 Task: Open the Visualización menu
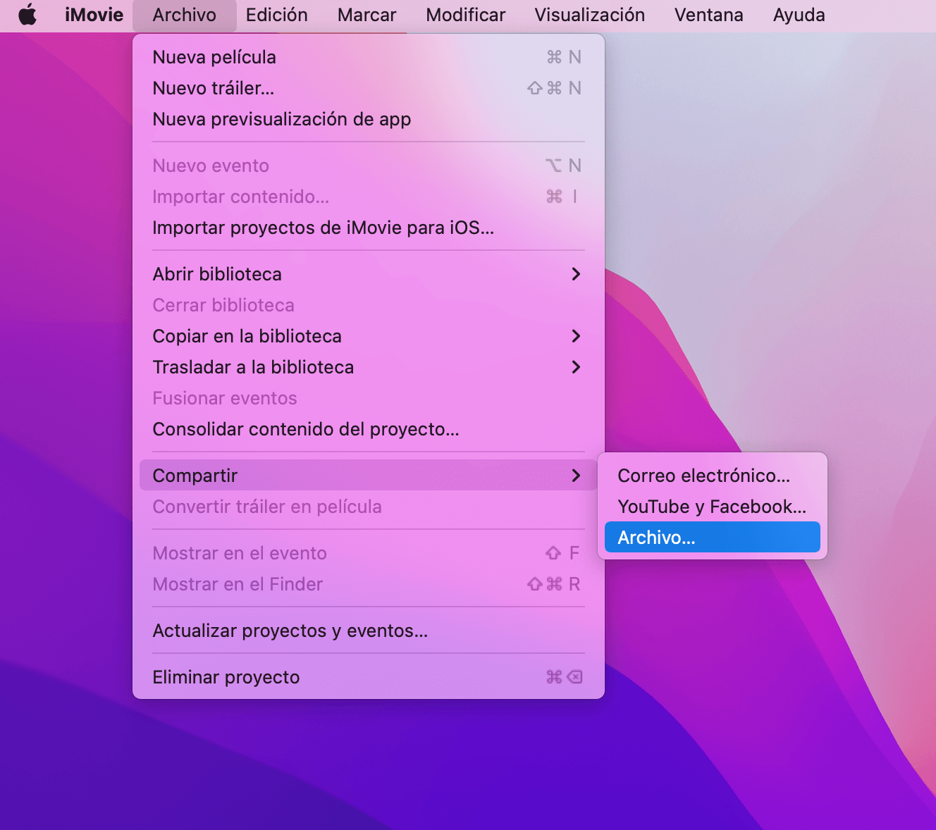[x=589, y=15]
